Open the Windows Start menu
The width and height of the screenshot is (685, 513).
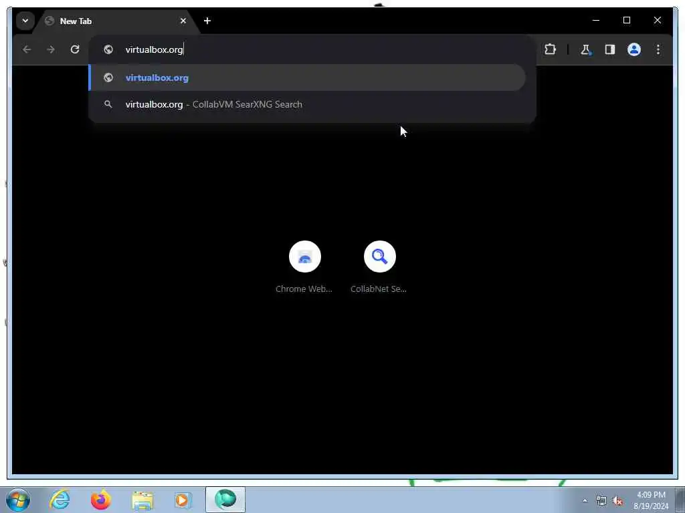tap(18, 500)
